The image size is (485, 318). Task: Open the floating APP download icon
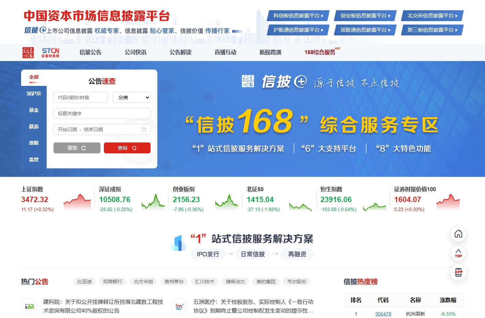(x=458, y=272)
